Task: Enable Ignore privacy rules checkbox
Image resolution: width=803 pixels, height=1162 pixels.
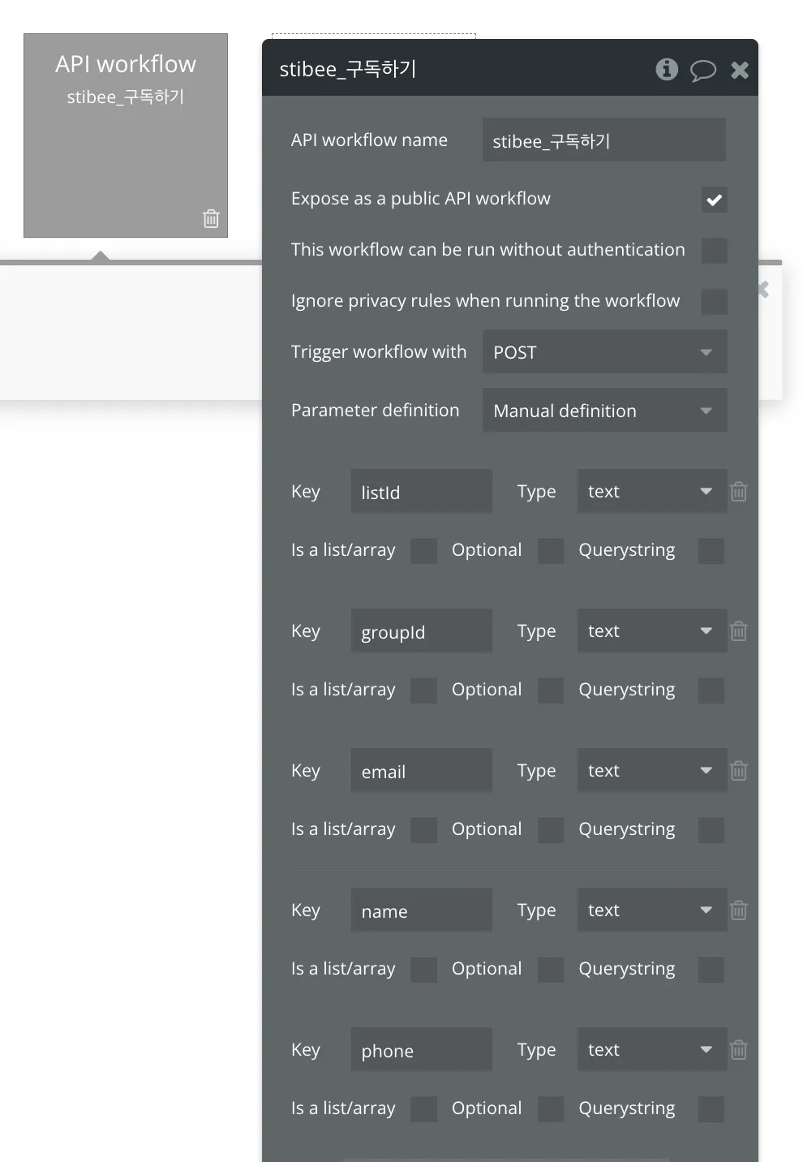Action: pos(714,302)
